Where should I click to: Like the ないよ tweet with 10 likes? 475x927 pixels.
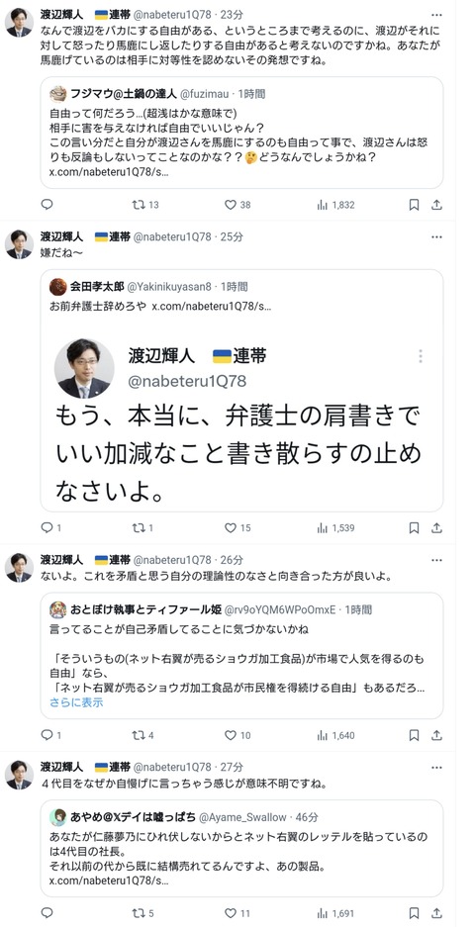(x=237, y=735)
